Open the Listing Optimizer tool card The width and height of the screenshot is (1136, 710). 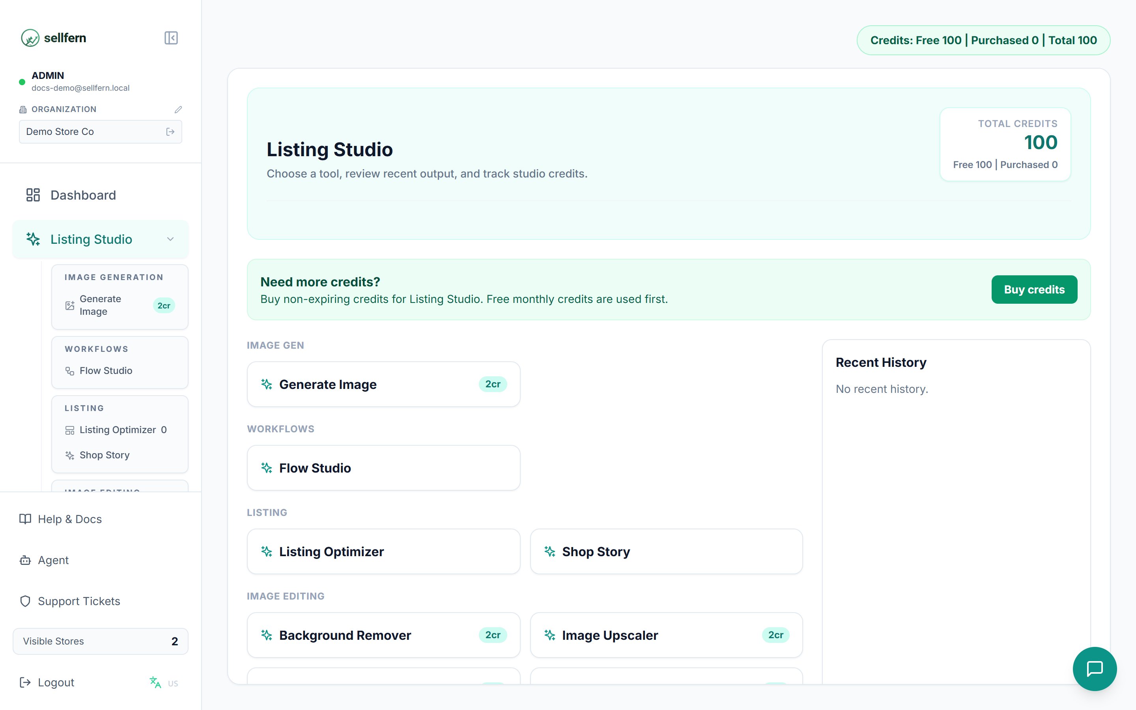coord(383,551)
